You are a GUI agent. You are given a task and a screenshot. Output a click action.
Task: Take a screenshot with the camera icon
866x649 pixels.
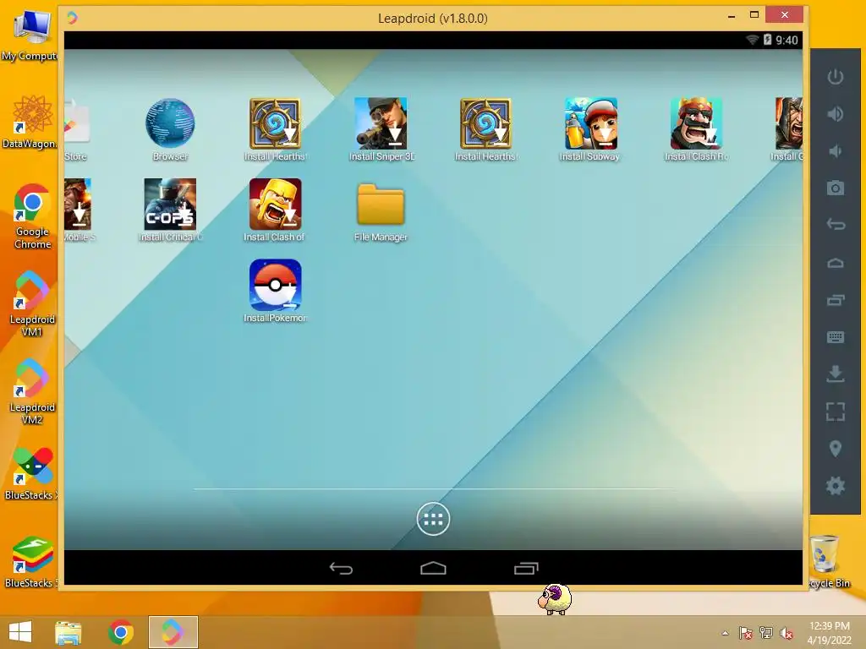click(835, 188)
